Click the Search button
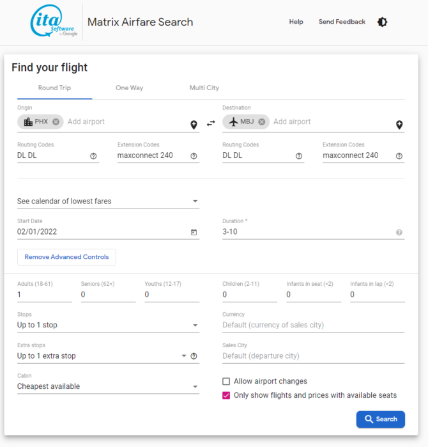Image resolution: width=428 pixels, height=447 pixels. tap(381, 419)
